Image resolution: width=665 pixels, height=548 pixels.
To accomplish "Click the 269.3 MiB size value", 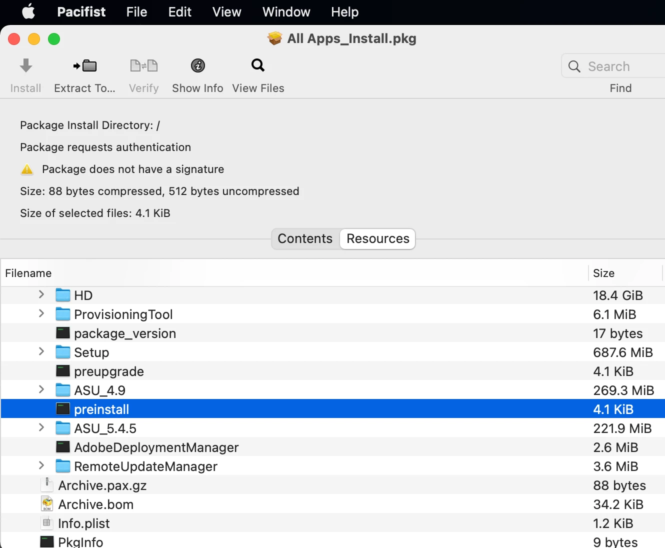I will coord(623,390).
